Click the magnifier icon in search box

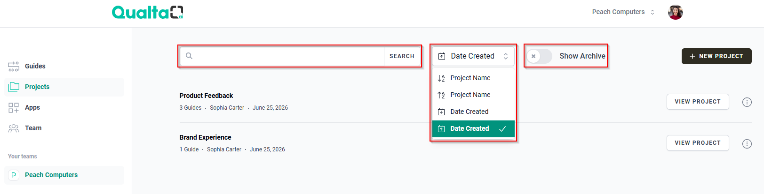(189, 56)
